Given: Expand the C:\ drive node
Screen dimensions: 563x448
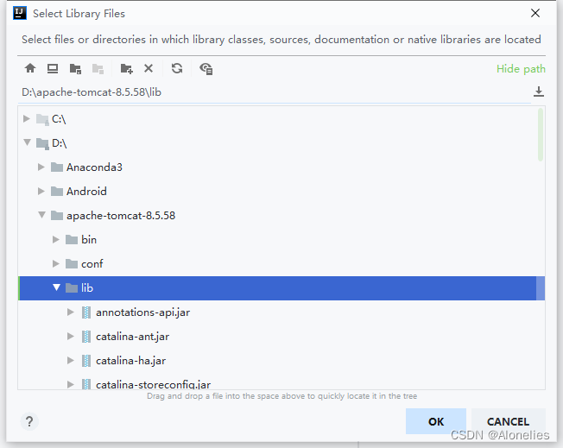Looking at the screenshot, I should click(26, 118).
